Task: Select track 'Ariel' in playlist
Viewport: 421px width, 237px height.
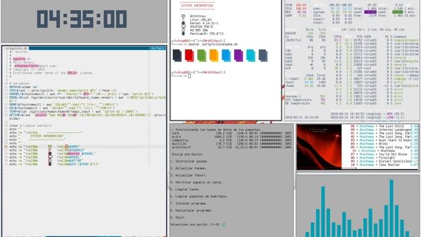Action: click(x=384, y=144)
